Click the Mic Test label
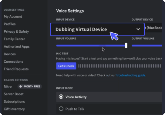The width and height of the screenshot is (165, 115). coord(62,54)
